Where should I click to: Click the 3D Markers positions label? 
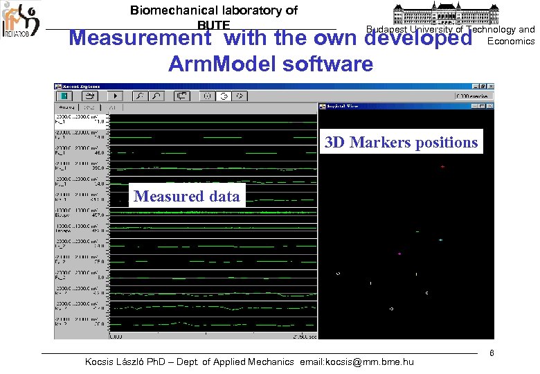click(402, 141)
